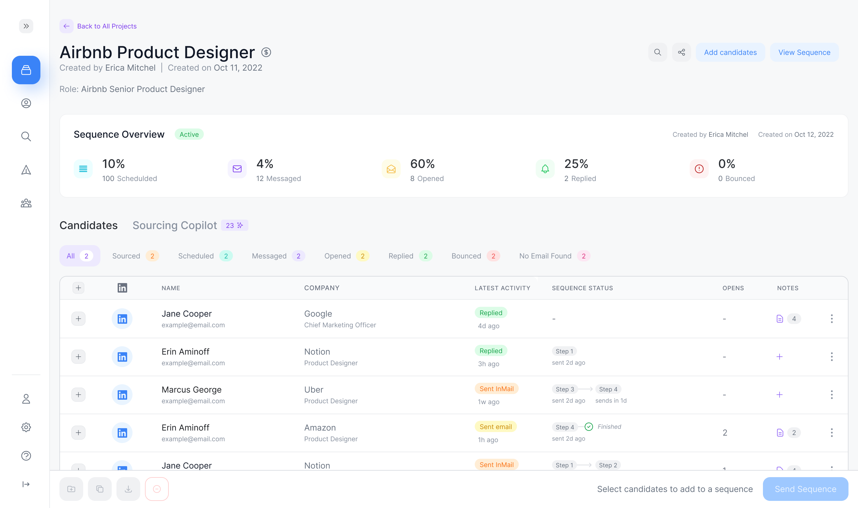Click View Sequence button
The width and height of the screenshot is (858, 508).
[x=804, y=53]
